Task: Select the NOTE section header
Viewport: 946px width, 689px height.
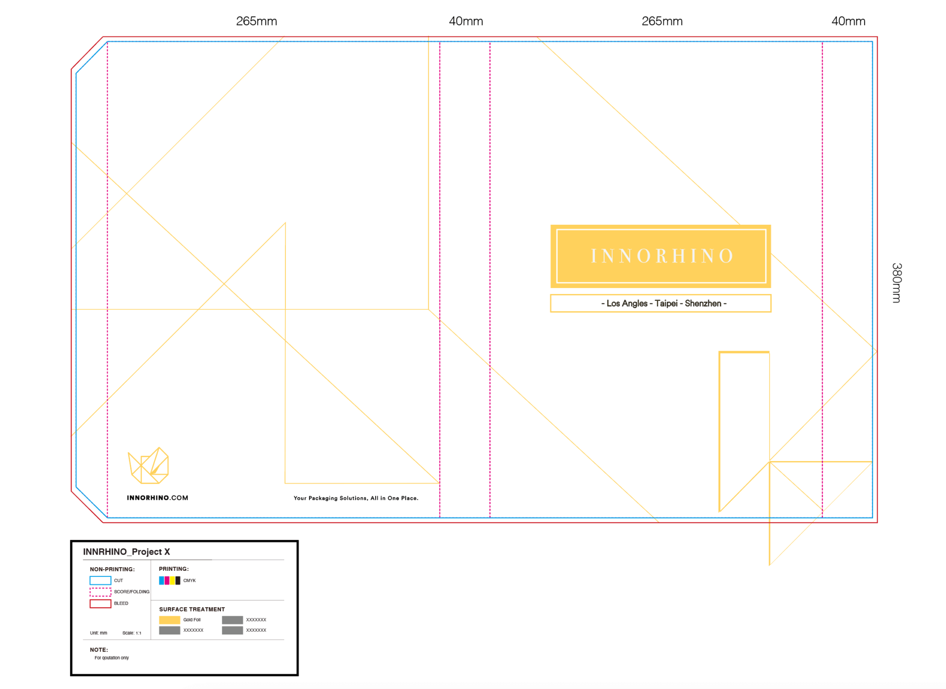Action: (98, 649)
